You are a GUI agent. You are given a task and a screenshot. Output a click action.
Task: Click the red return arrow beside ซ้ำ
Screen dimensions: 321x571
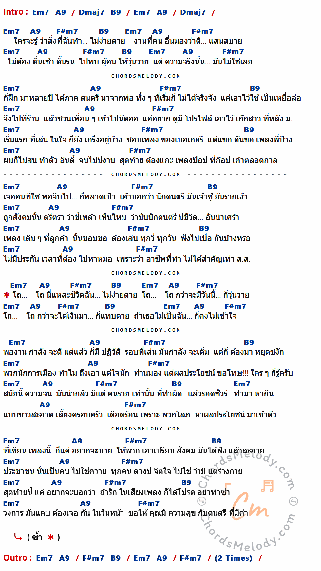pyautogui.click(x=18, y=537)
